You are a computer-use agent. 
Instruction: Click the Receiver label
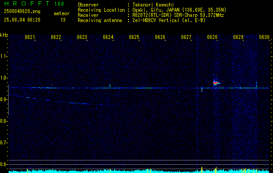[88, 15]
